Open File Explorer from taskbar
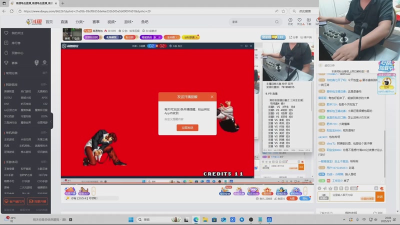Image resolution: width=400 pixels, height=225 pixels. click(205, 219)
